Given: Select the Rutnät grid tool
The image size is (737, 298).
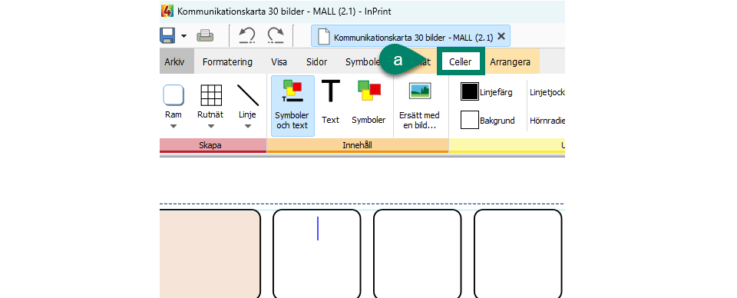Looking at the screenshot, I should pyautogui.click(x=210, y=101).
